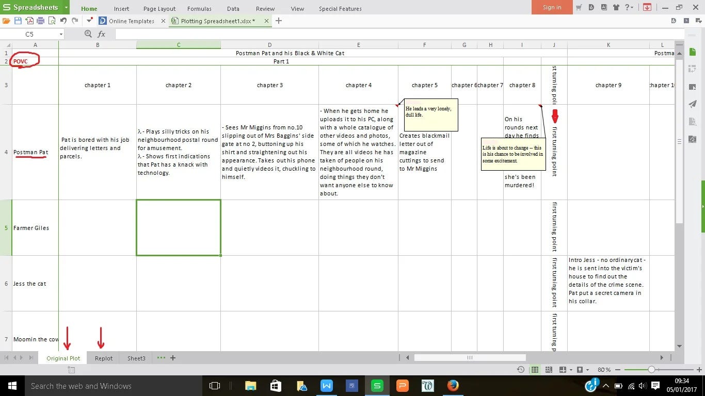Open WPS Writer blue taskbar icon

[x=327, y=386]
